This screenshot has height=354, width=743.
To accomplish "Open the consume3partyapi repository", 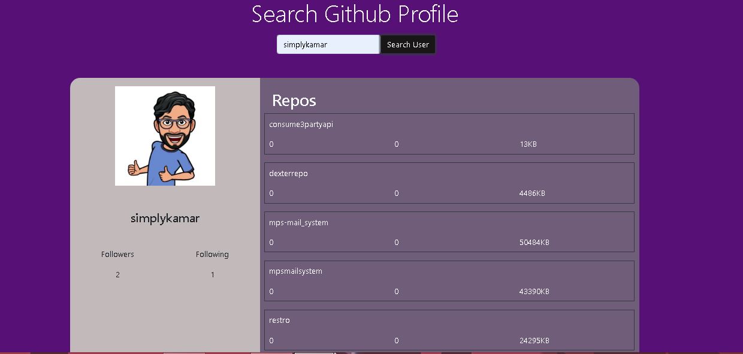I will coord(301,125).
